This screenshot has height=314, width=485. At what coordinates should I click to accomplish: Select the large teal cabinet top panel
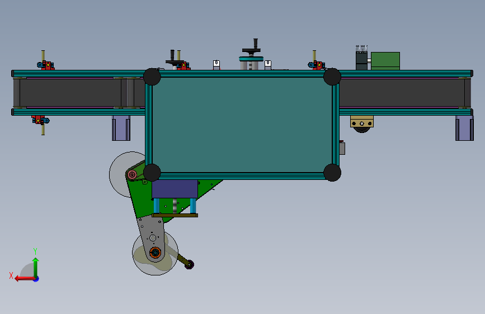click(x=242, y=125)
